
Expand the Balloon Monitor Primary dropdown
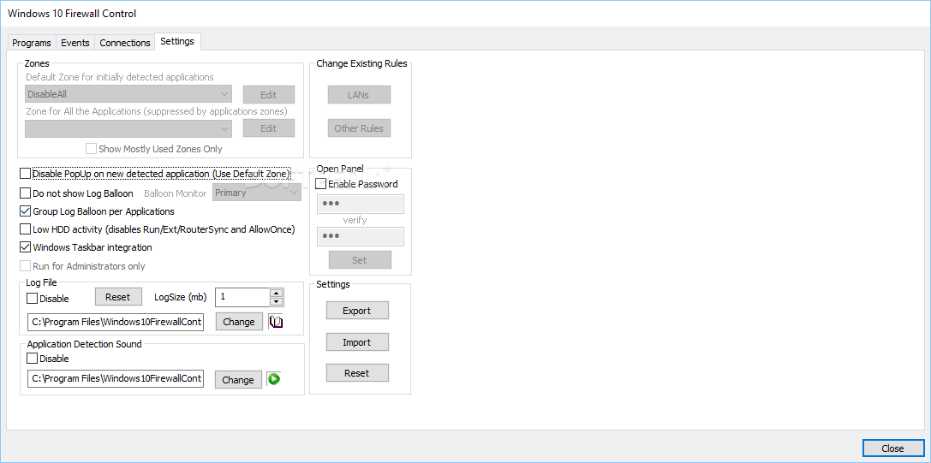click(x=257, y=193)
